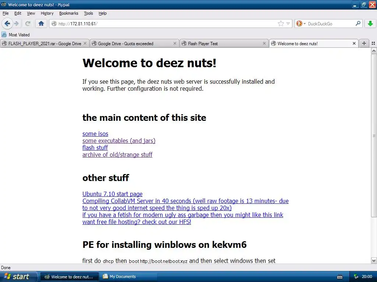Show all tabs grid button

tap(373, 43)
